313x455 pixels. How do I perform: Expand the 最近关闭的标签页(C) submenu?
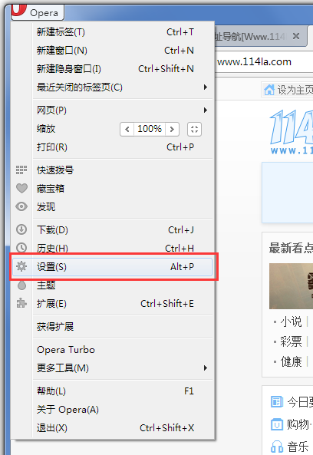click(123, 87)
